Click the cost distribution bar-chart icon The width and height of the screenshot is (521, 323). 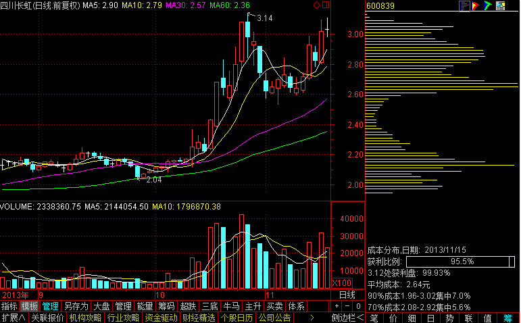click(464, 6)
